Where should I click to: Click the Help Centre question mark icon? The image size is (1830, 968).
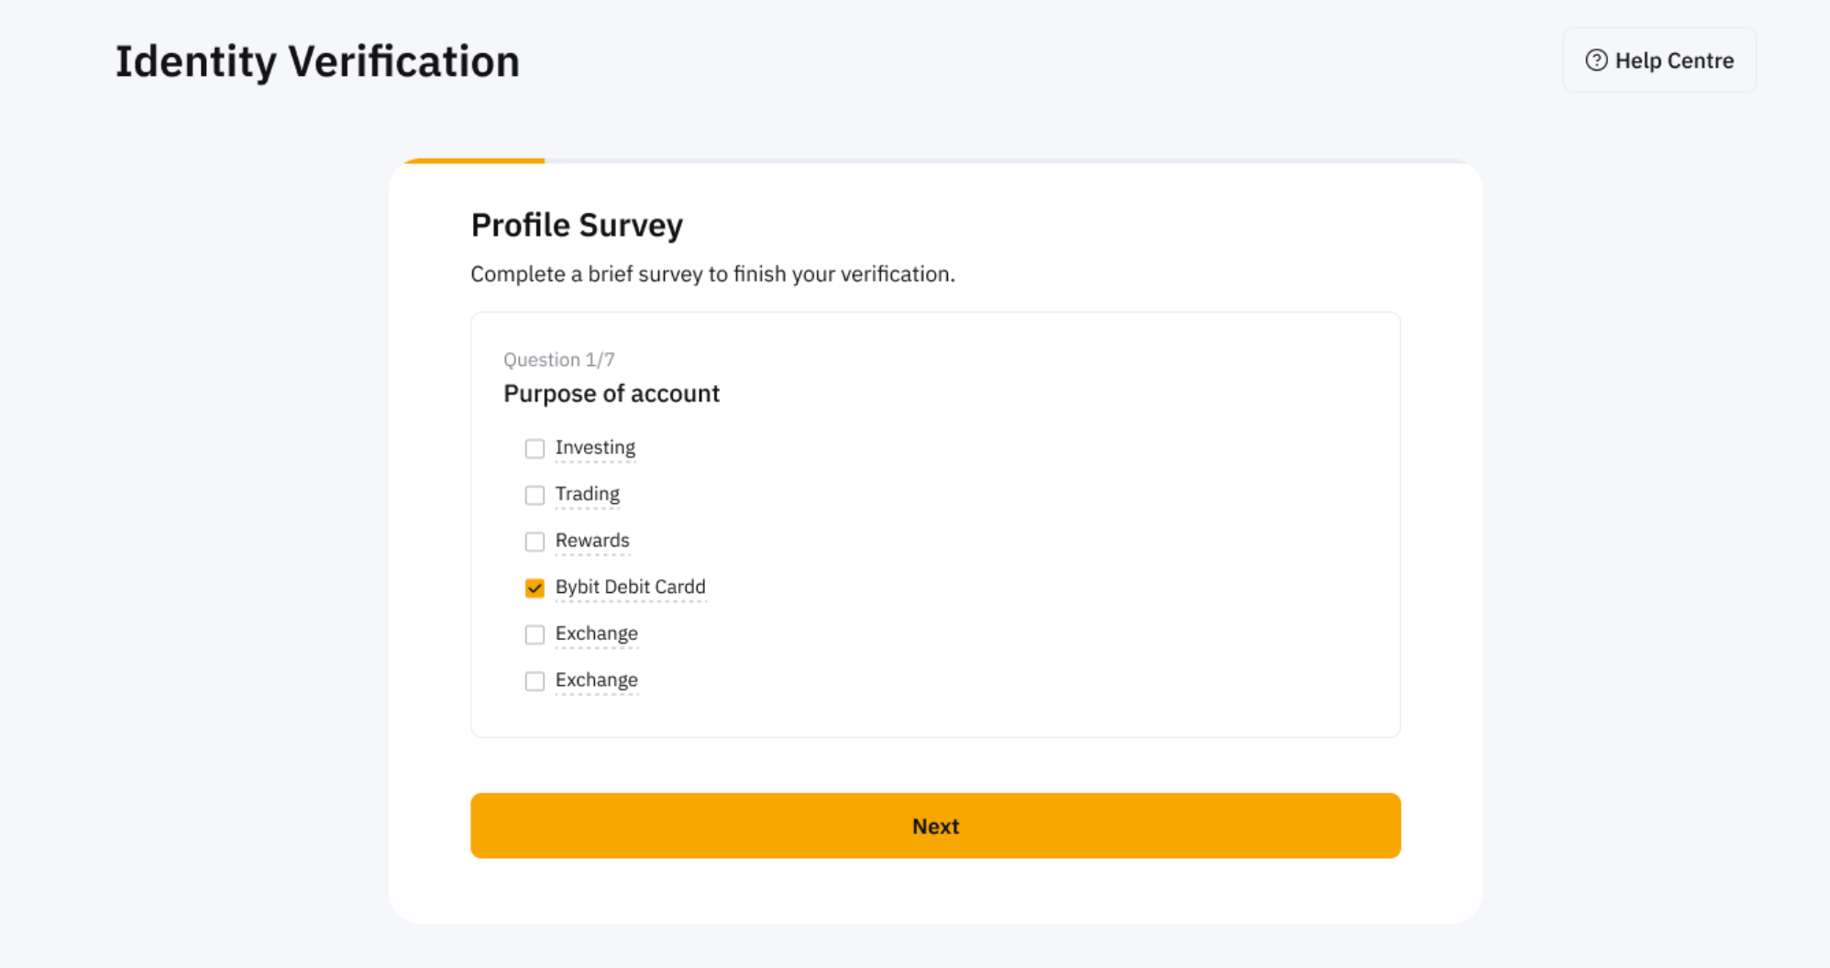tap(1596, 60)
